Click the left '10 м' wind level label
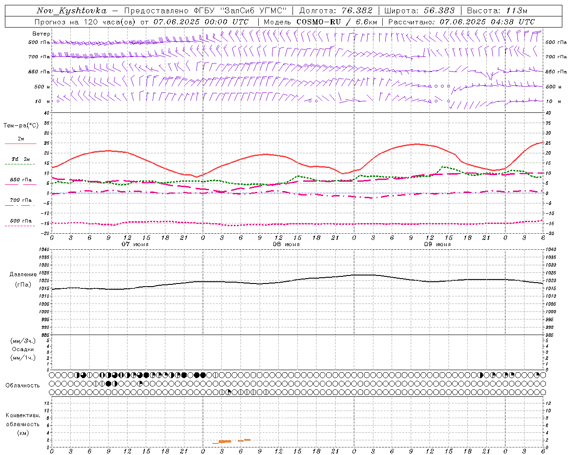The image size is (569, 455). (43, 101)
